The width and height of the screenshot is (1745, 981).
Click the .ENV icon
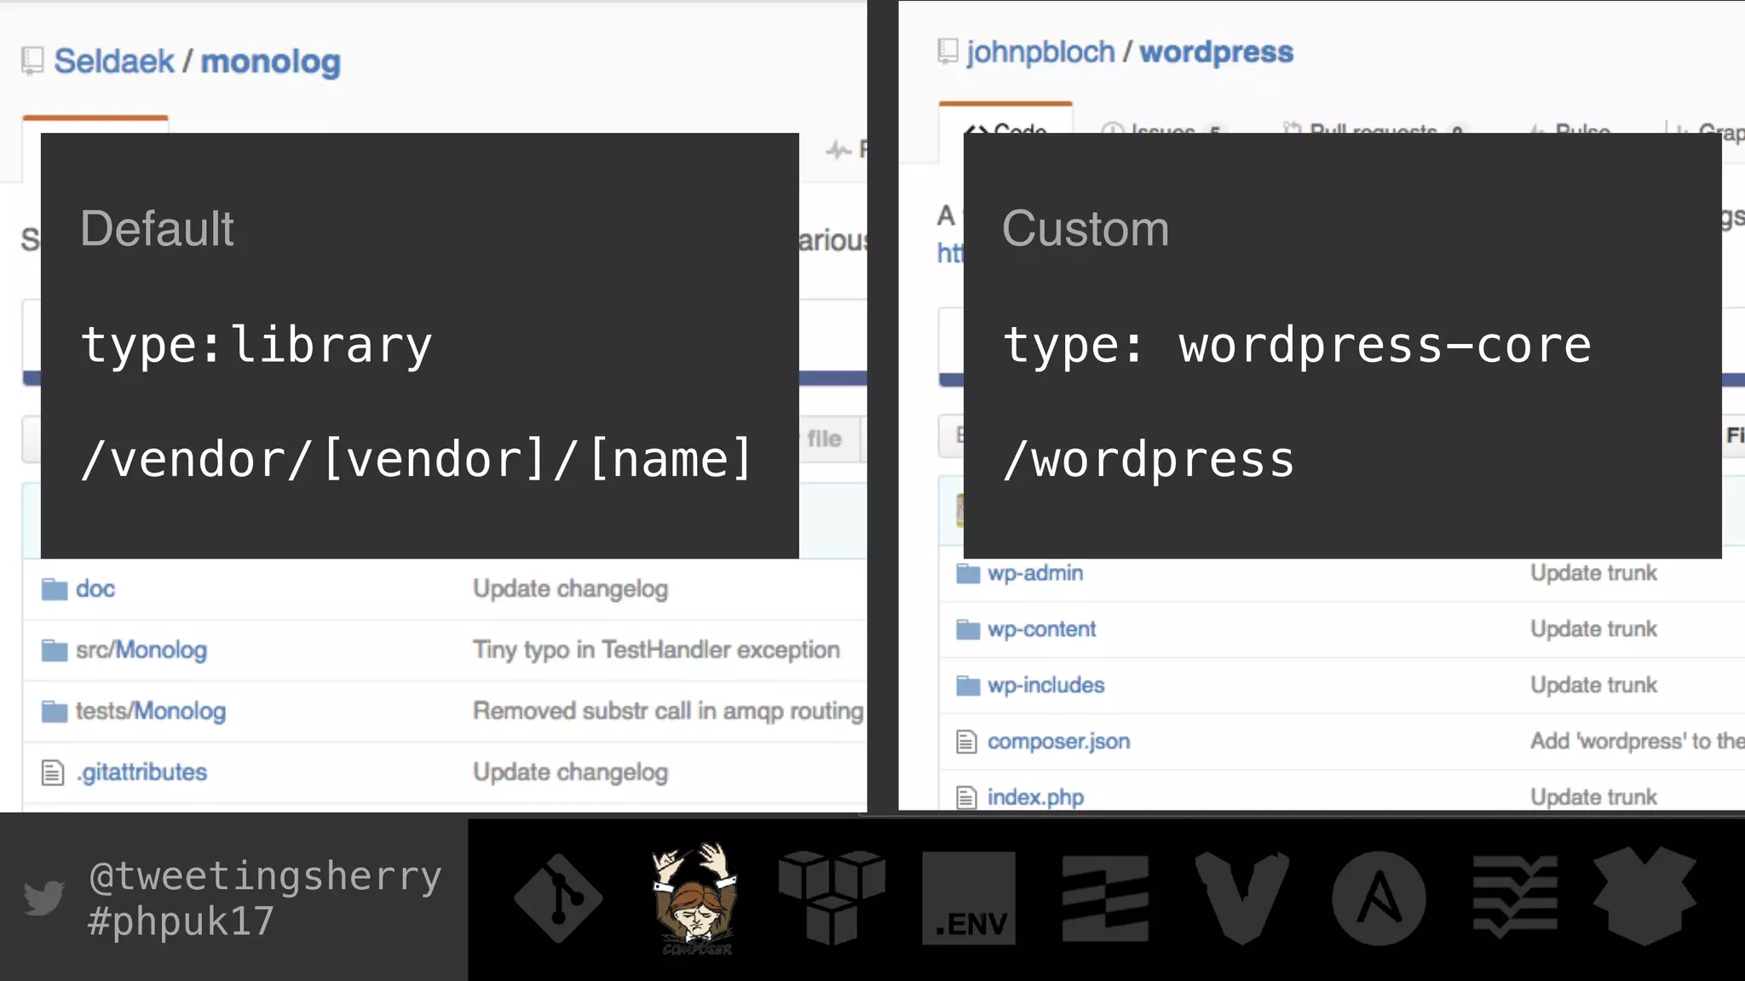click(969, 898)
